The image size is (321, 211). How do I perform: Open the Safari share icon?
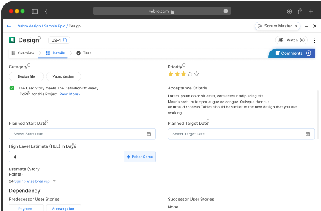click(300, 11)
